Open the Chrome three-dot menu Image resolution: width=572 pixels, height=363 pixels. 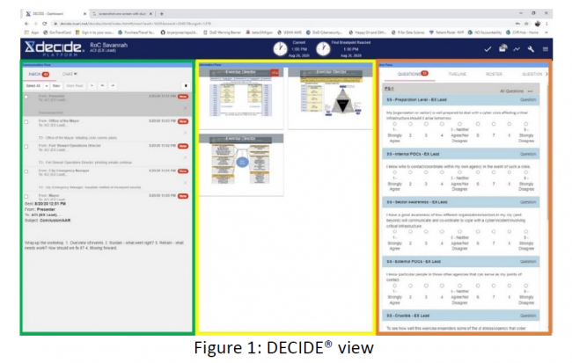[546, 24]
